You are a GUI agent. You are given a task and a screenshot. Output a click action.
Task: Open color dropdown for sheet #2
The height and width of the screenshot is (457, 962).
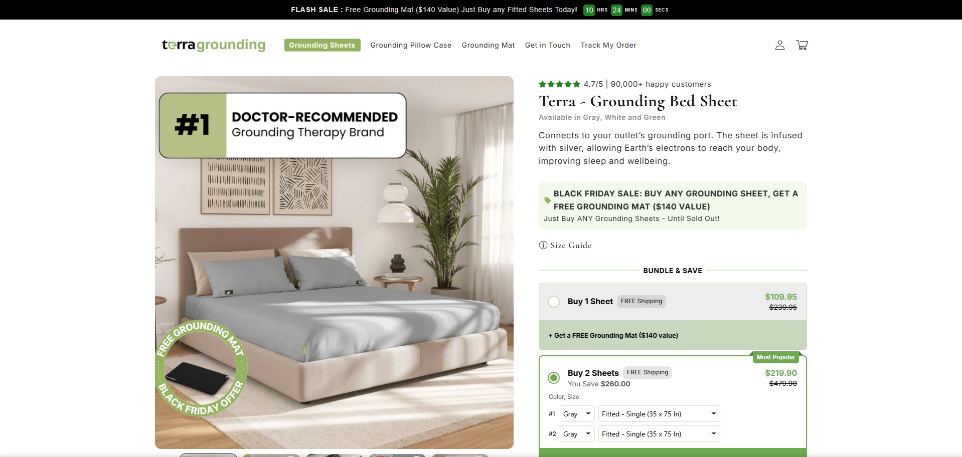pyautogui.click(x=577, y=434)
